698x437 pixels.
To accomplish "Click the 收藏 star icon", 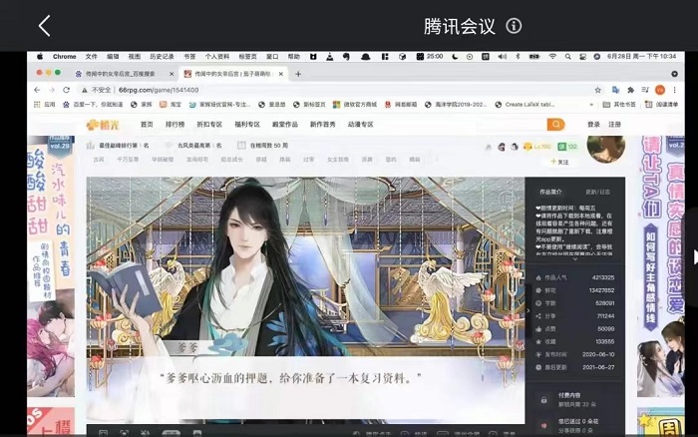I will tap(538, 341).
